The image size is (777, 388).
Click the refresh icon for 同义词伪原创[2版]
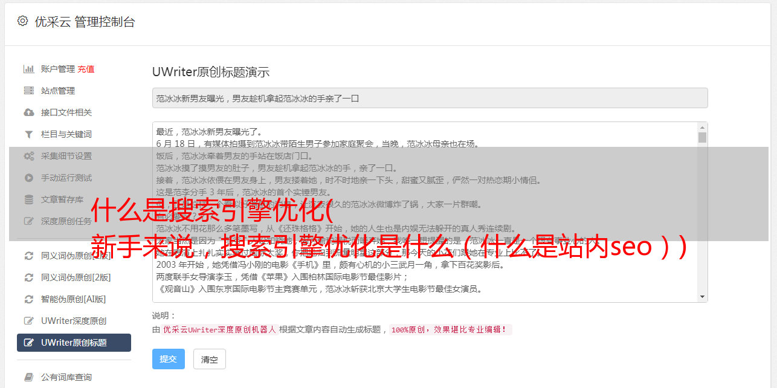click(28, 277)
